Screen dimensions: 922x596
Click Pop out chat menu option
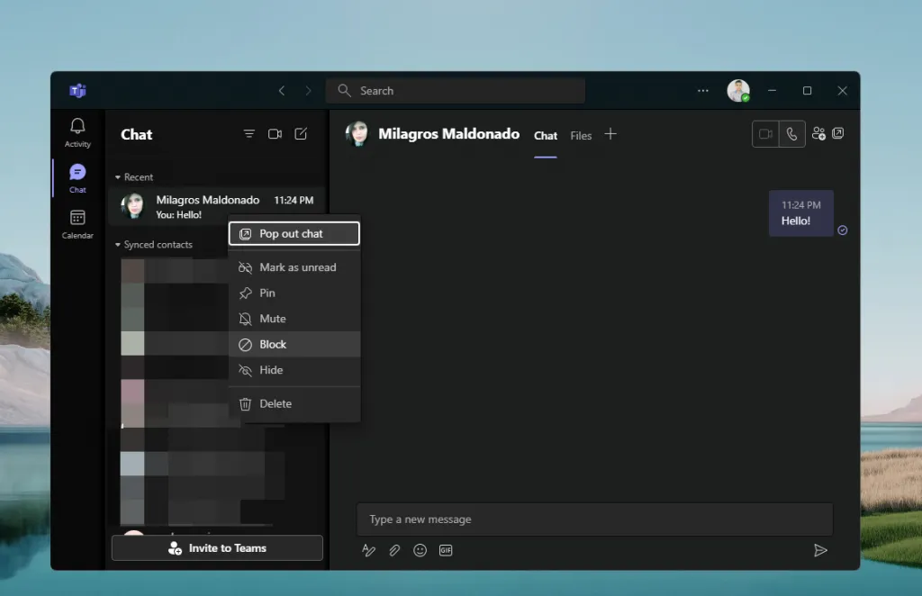click(x=294, y=234)
